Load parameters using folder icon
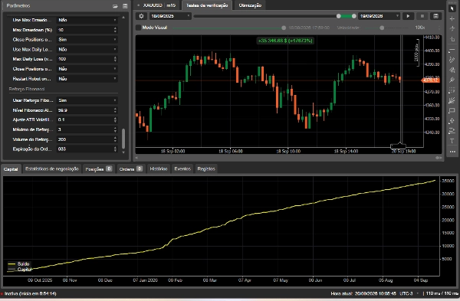 (115, 6)
